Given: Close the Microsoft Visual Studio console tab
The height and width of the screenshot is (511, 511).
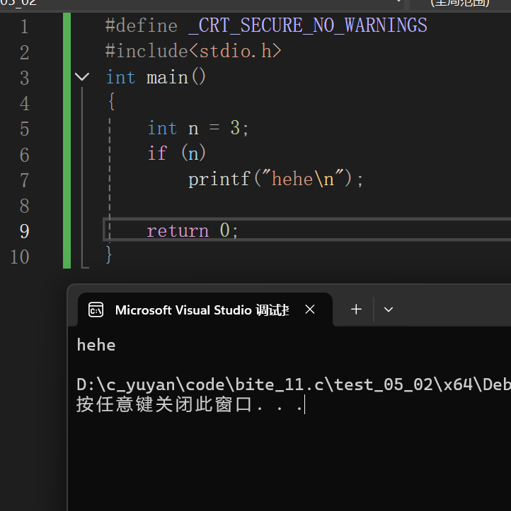Looking at the screenshot, I should coord(310,310).
